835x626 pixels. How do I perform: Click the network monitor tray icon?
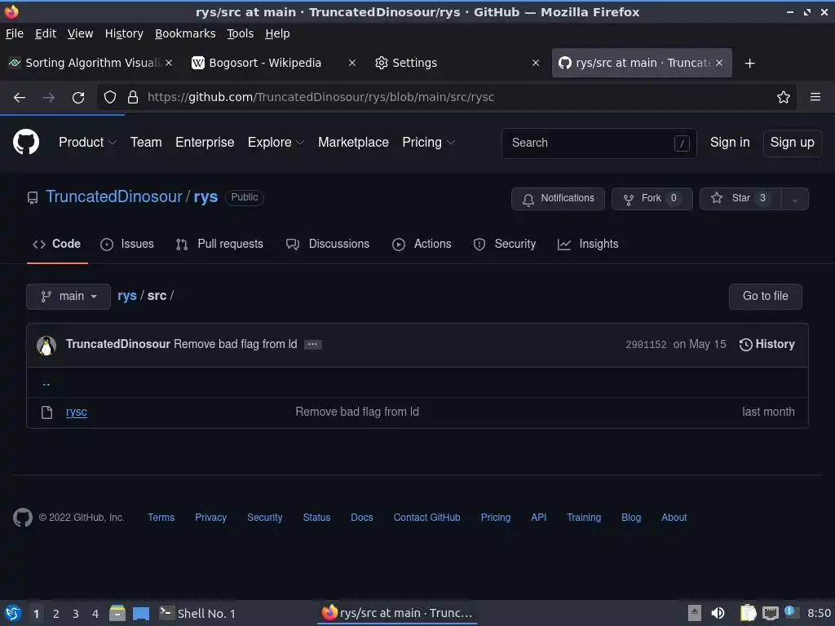click(770, 613)
